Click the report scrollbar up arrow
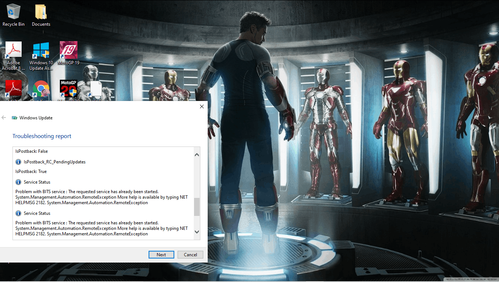This screenshot has width=499, height=282. click(x=197, y=155)
